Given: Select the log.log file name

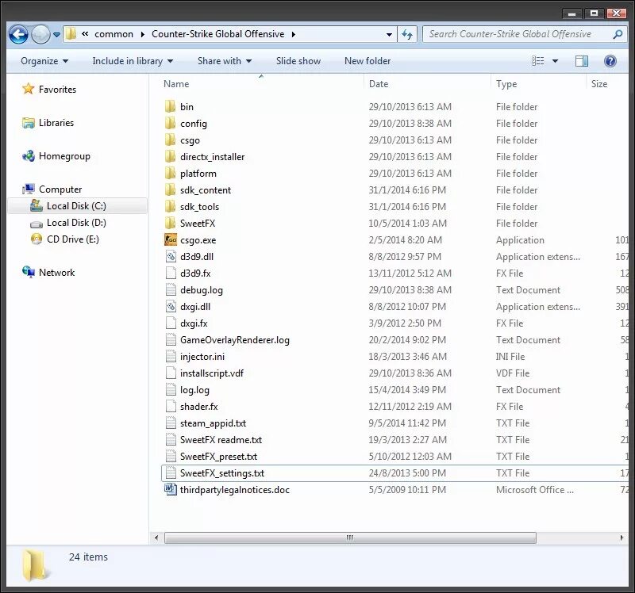Looking at the screenshot, I should coord(194,390).
